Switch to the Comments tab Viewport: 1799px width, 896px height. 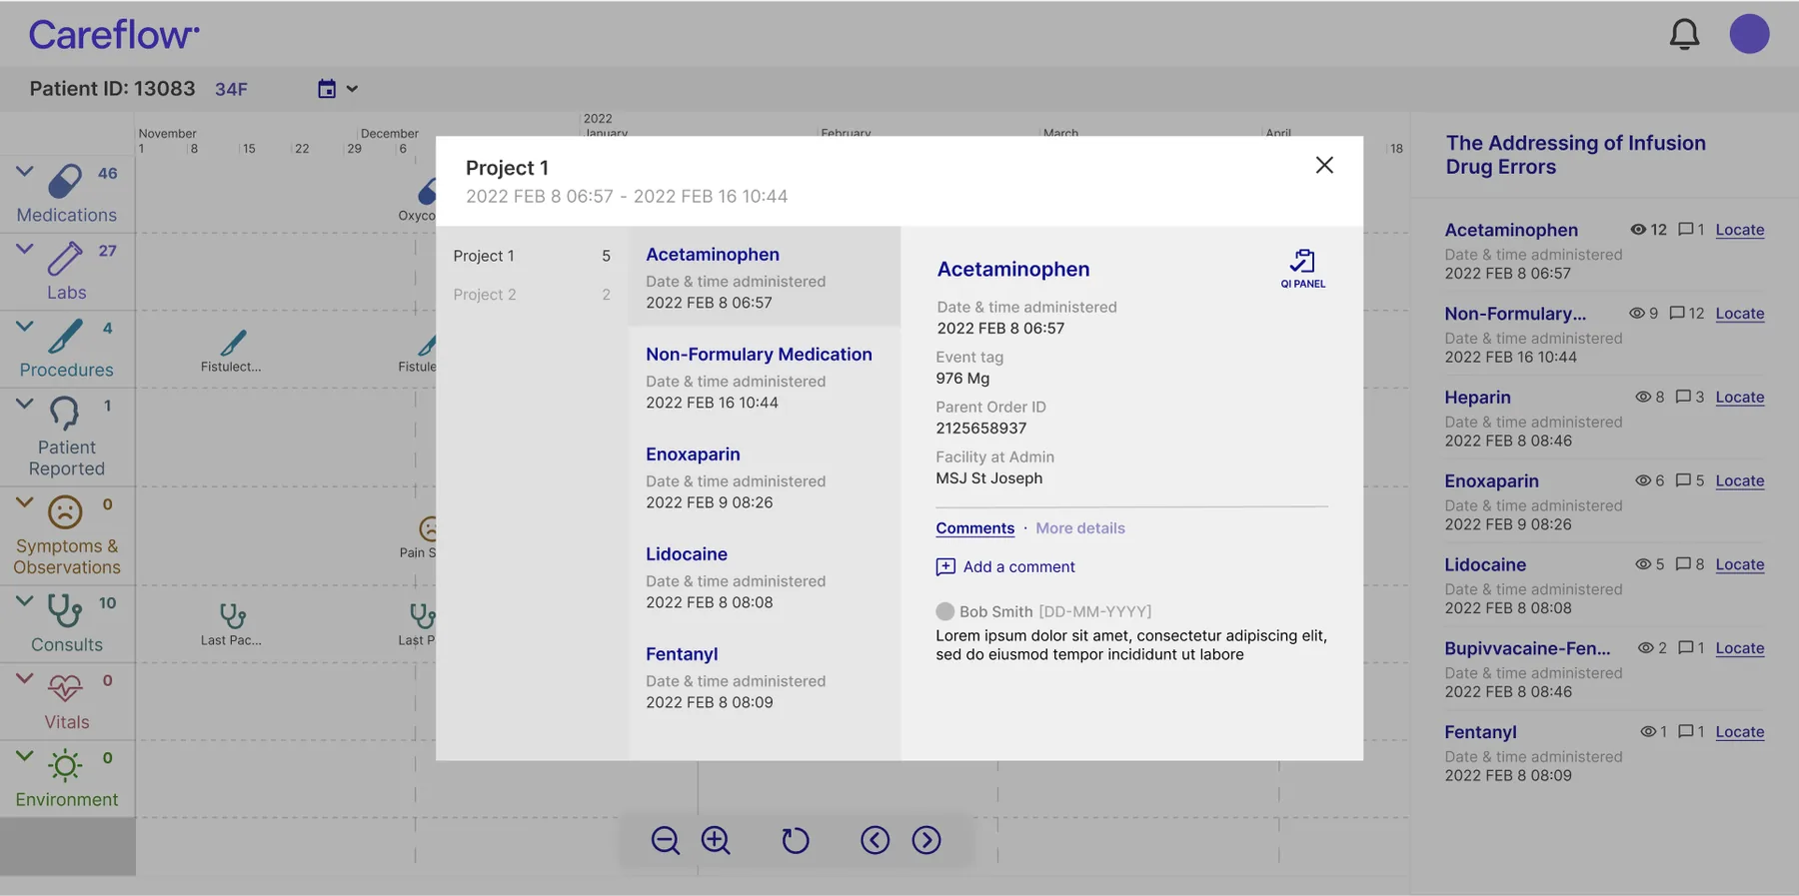point(974,528)
